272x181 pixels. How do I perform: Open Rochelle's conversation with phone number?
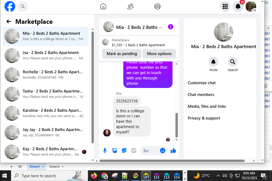[x=45, y=75]
